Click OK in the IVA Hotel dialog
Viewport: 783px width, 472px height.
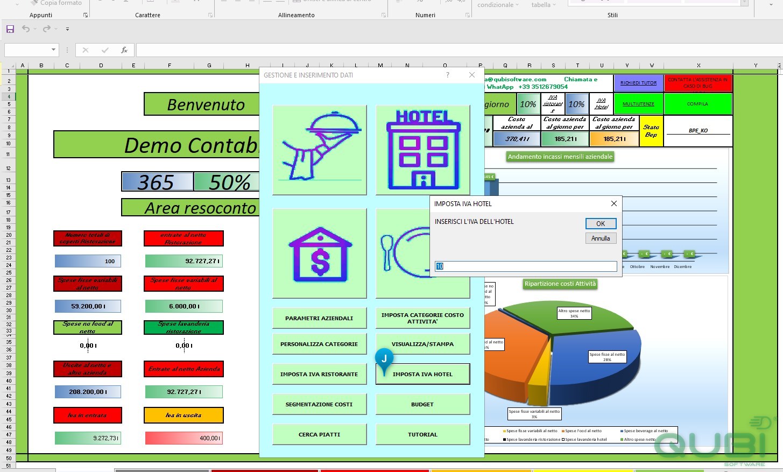pyautogui.click(x=601, y=223)
